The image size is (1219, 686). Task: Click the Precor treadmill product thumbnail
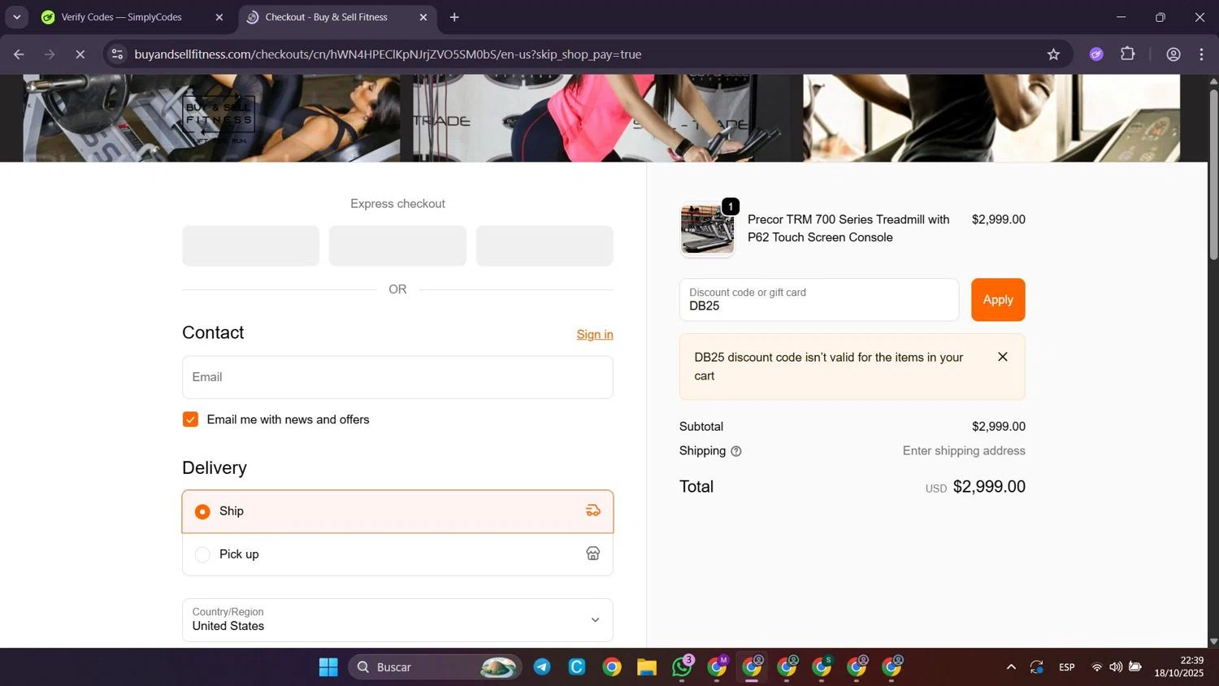click(x=707, y=229)
